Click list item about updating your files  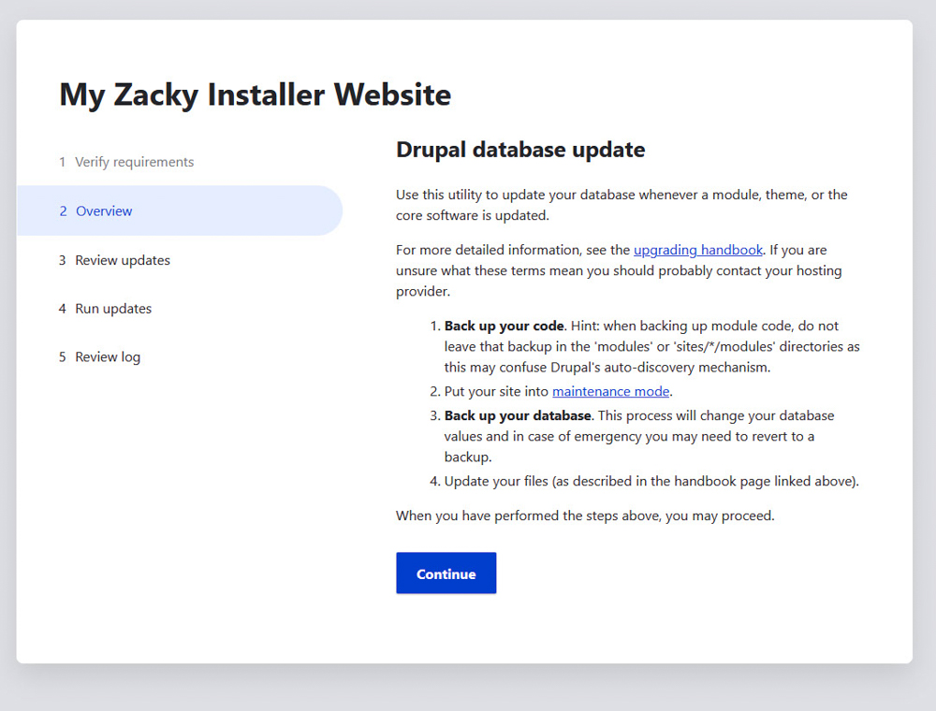pos(646,481)
